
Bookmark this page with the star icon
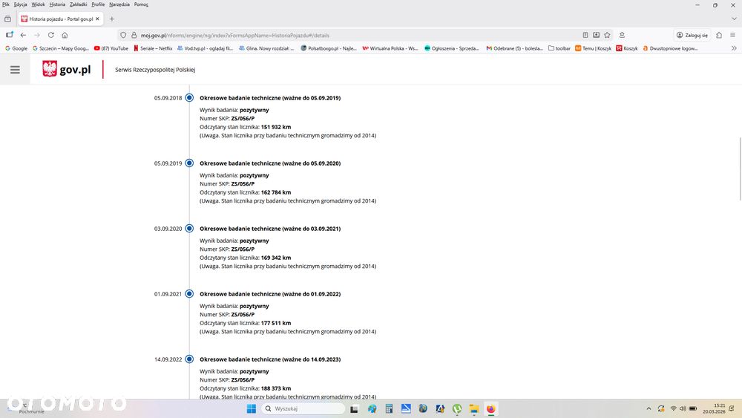click(607, 35)
